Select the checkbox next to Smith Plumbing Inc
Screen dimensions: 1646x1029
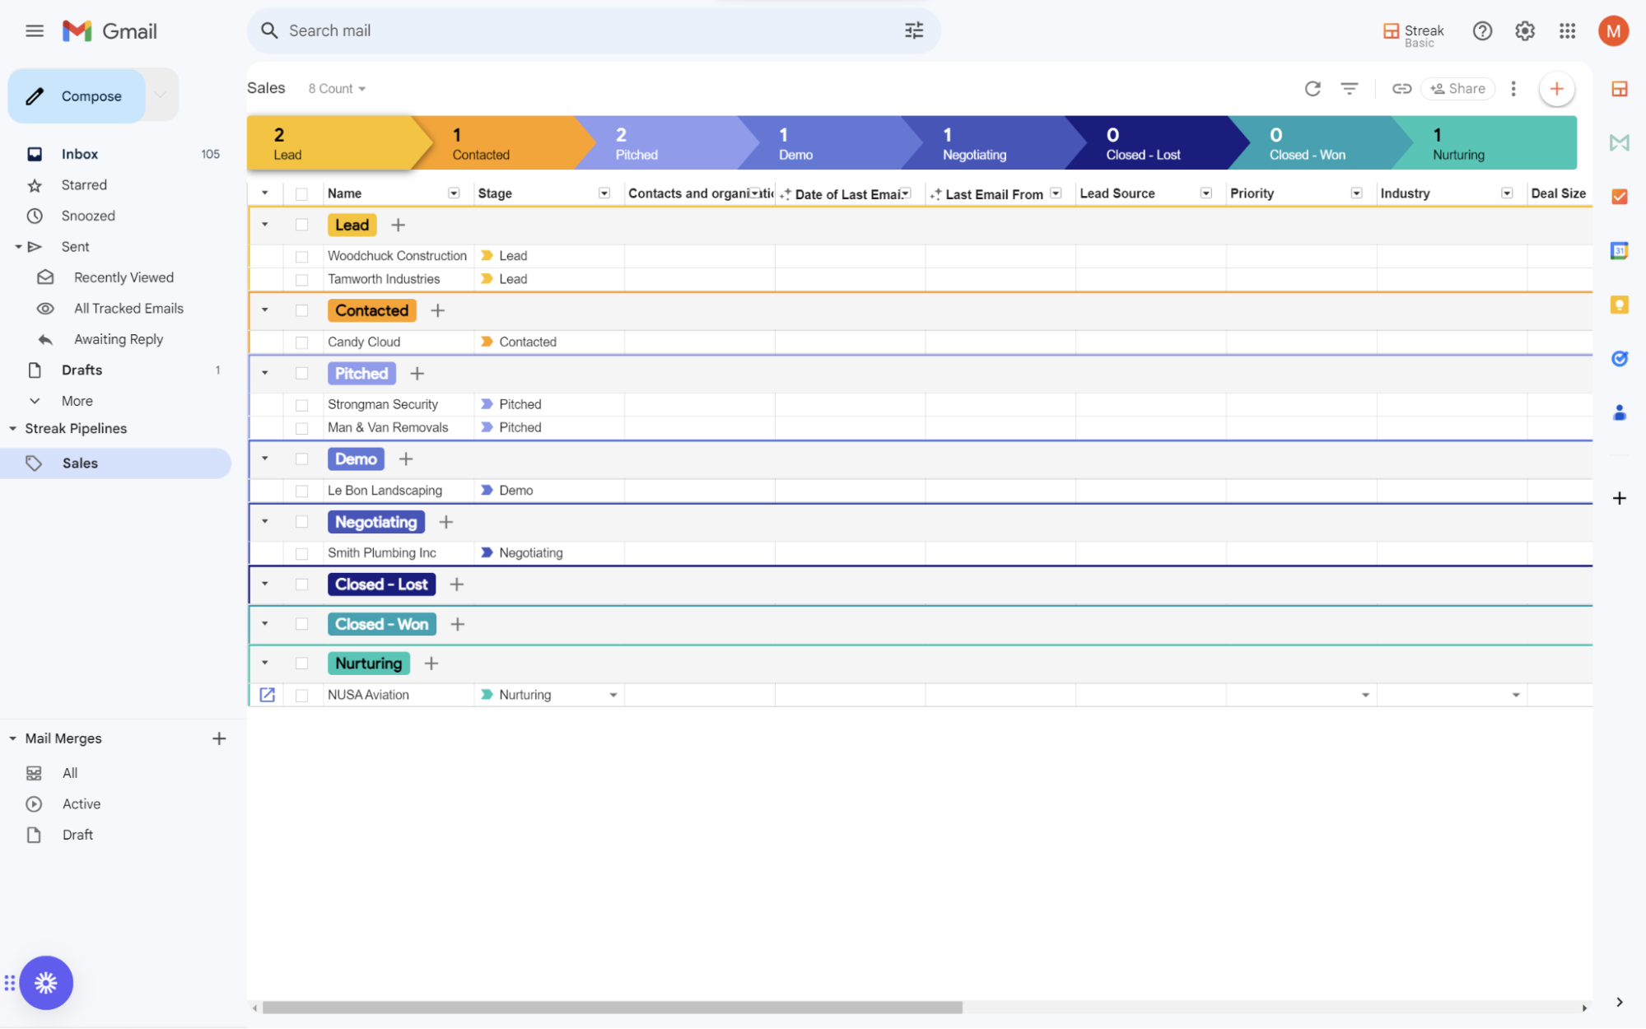coord(301,552)
